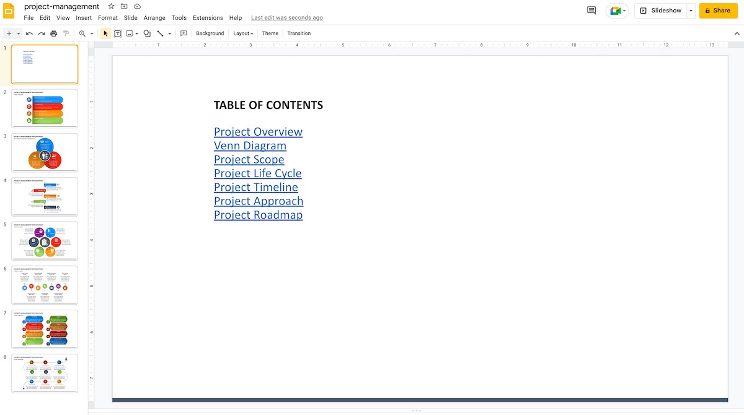The width and height of the screenshot is (744, 415).
Task: Activate the paint format tool
Action: [66, 33]
